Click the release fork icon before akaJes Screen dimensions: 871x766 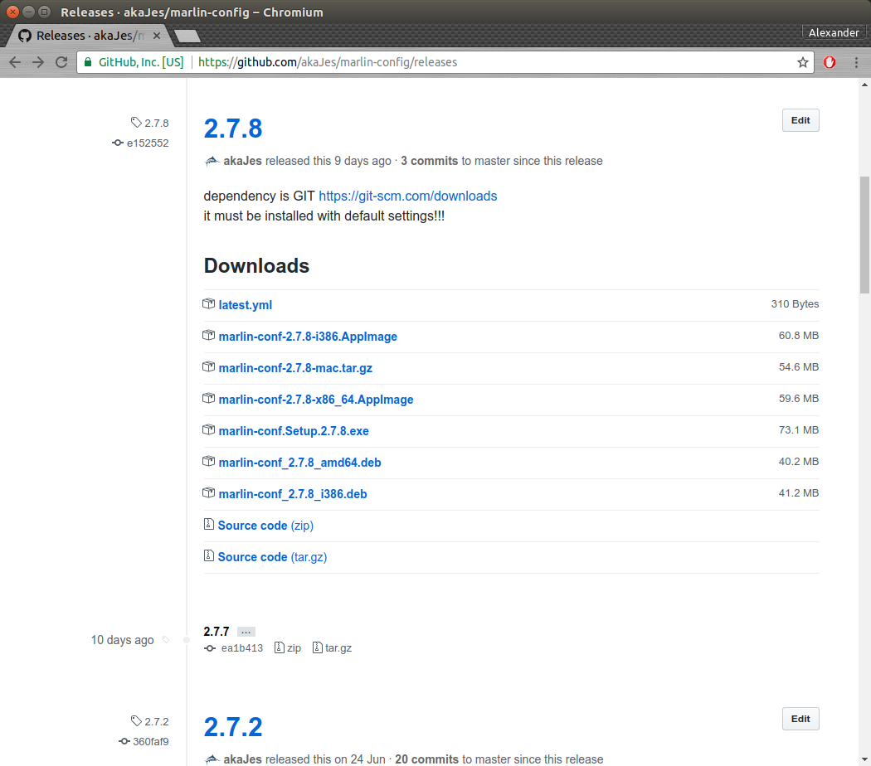click(x=212, y=160)
